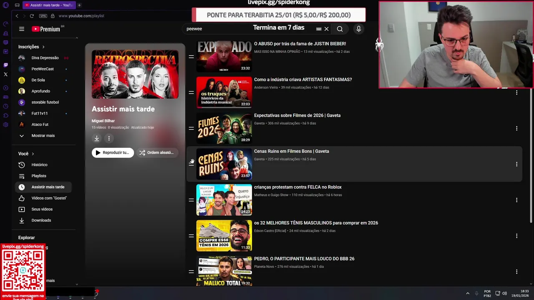Open options menu for Cenas Ruins video
Screen dimensions: 534x300
[x=516, y=164]
